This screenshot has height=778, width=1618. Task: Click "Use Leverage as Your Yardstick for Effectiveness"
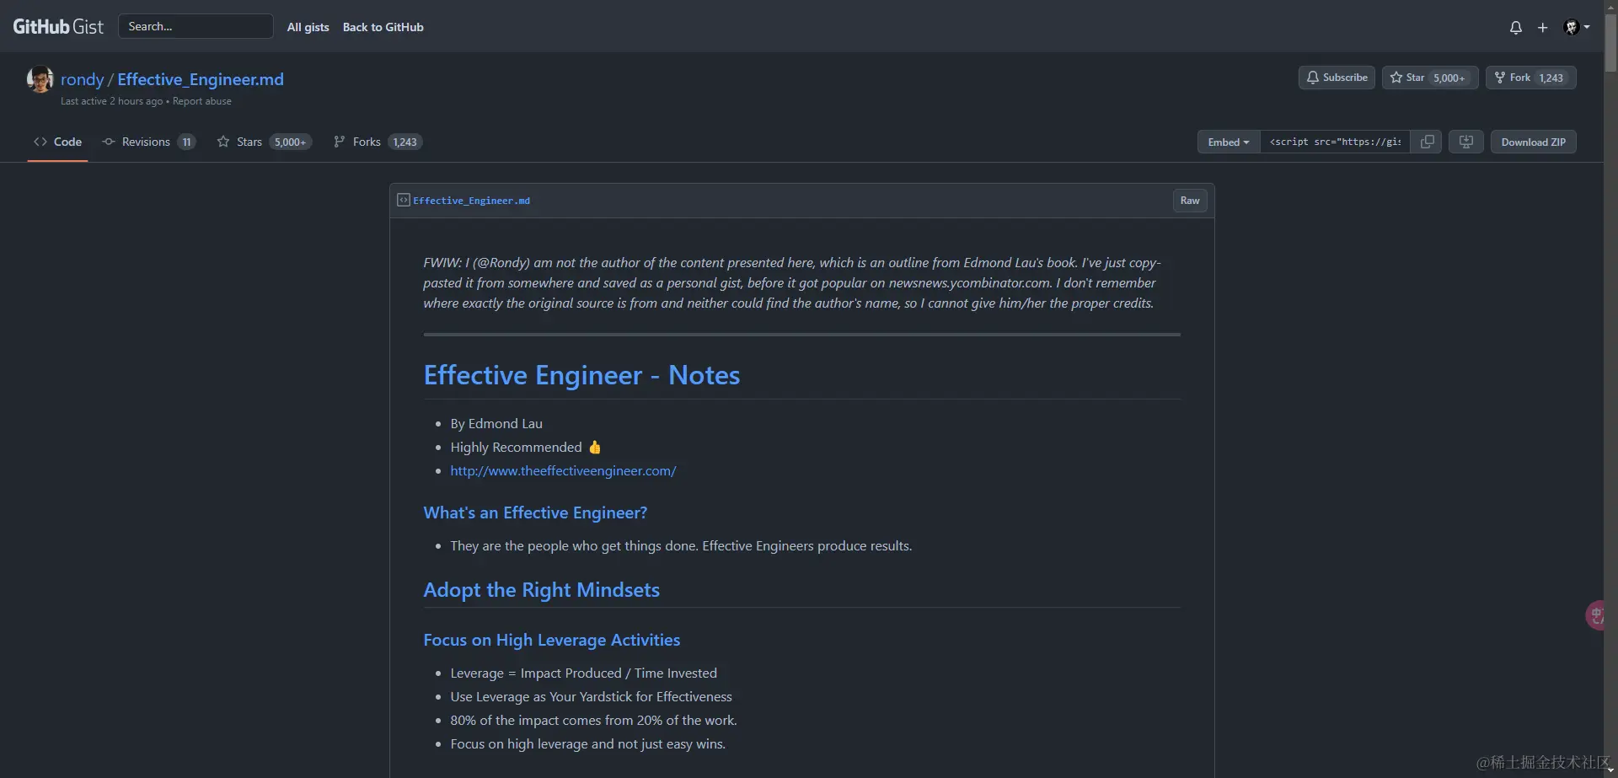pos(591,697)
